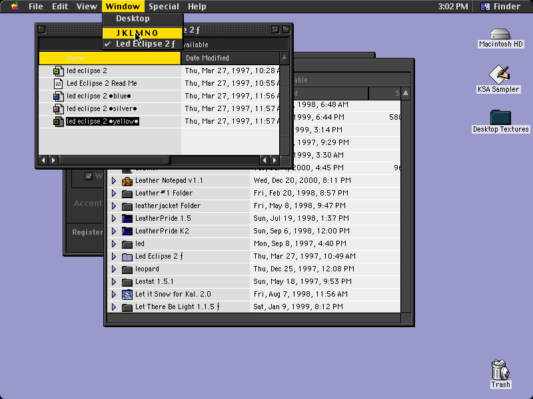The image size is (533, 399).
Task: Select the Macintosh HD disk icon
Action: (x=500, y=34)
